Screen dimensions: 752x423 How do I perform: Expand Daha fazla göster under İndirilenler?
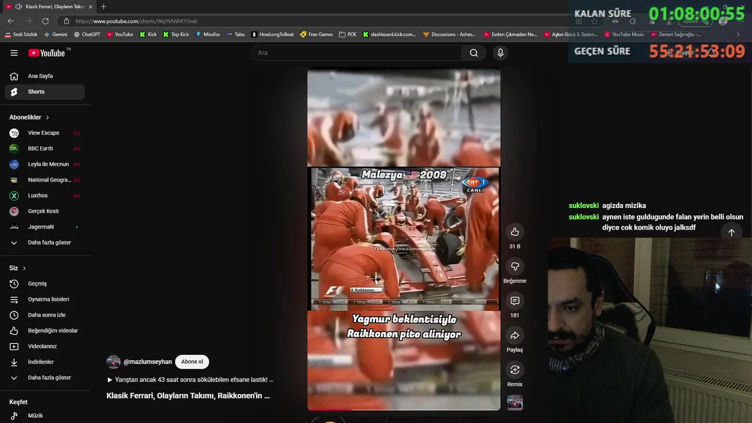(x=45, y=378)
